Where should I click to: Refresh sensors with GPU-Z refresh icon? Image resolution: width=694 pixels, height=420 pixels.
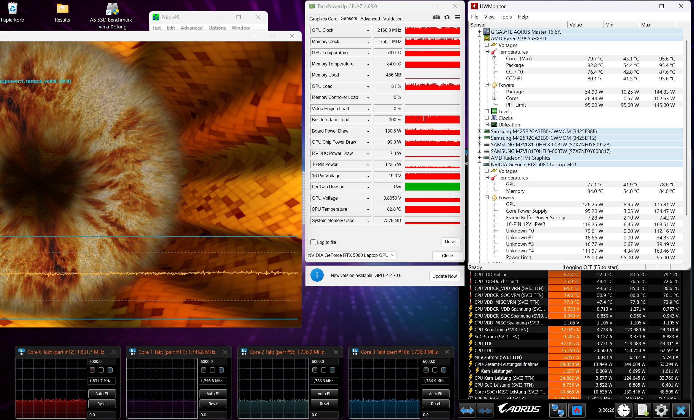447,17
